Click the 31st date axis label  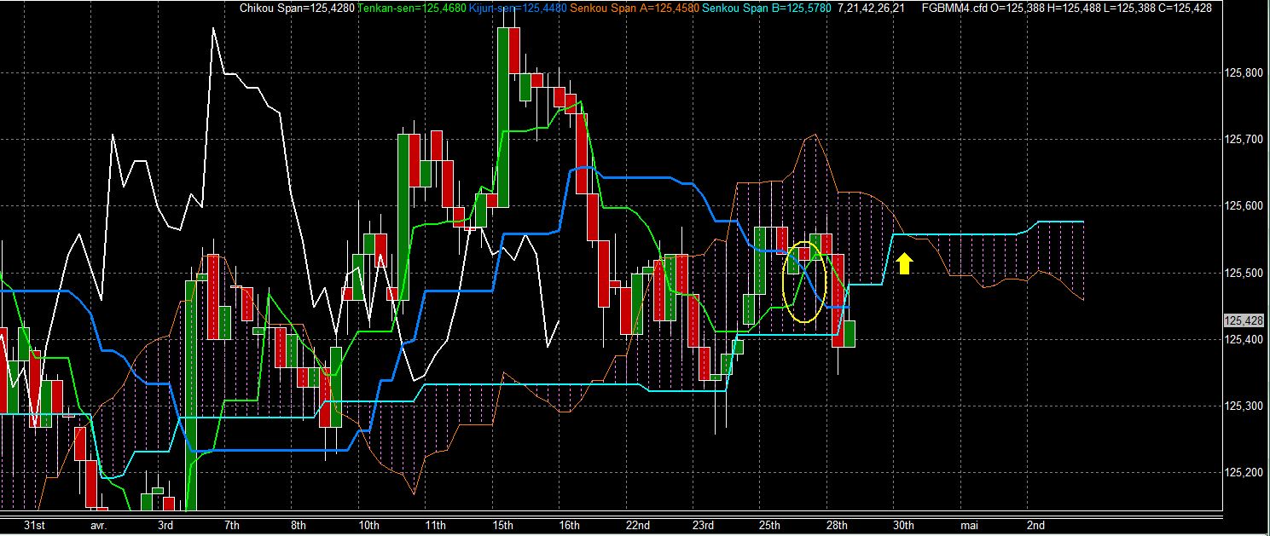pyautogui.click(x=34, y=525)
